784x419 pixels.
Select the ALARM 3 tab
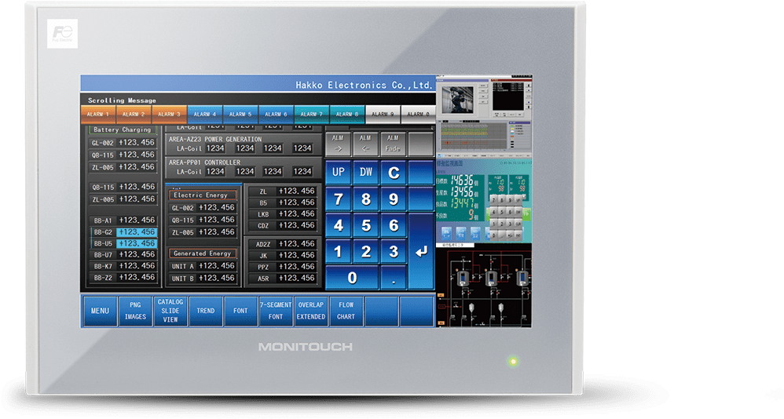pyautogui.click(x=169, y=115)
